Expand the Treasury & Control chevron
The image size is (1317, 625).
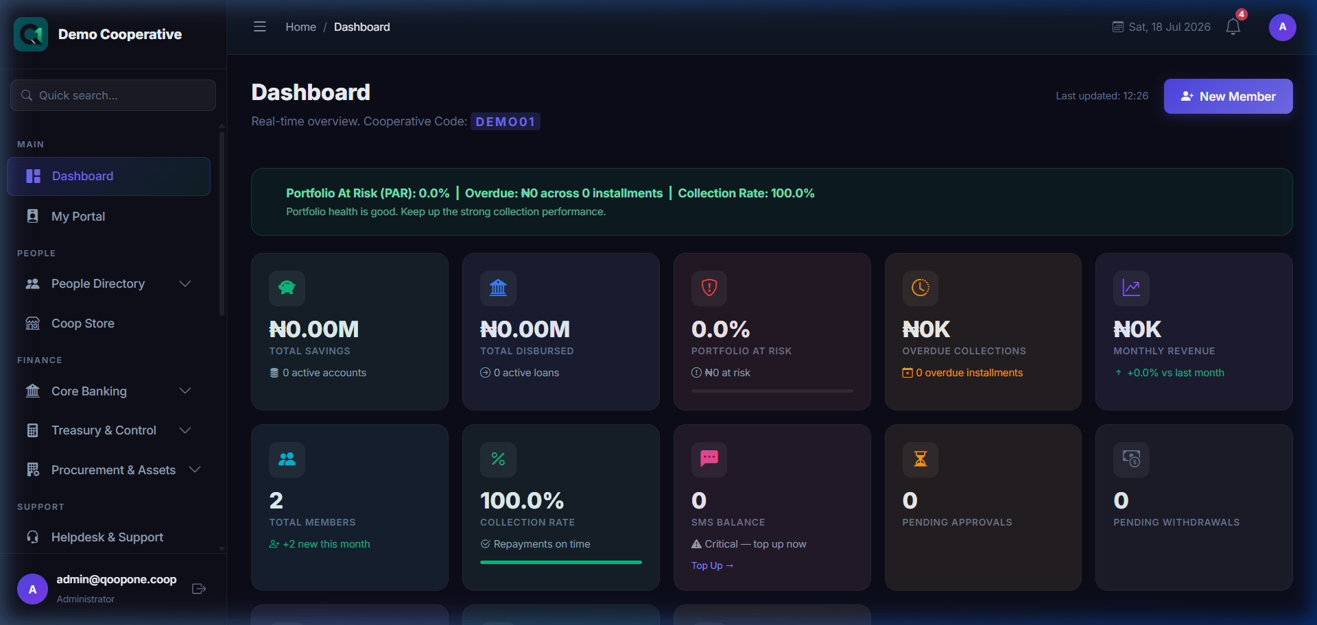point(185,430)
